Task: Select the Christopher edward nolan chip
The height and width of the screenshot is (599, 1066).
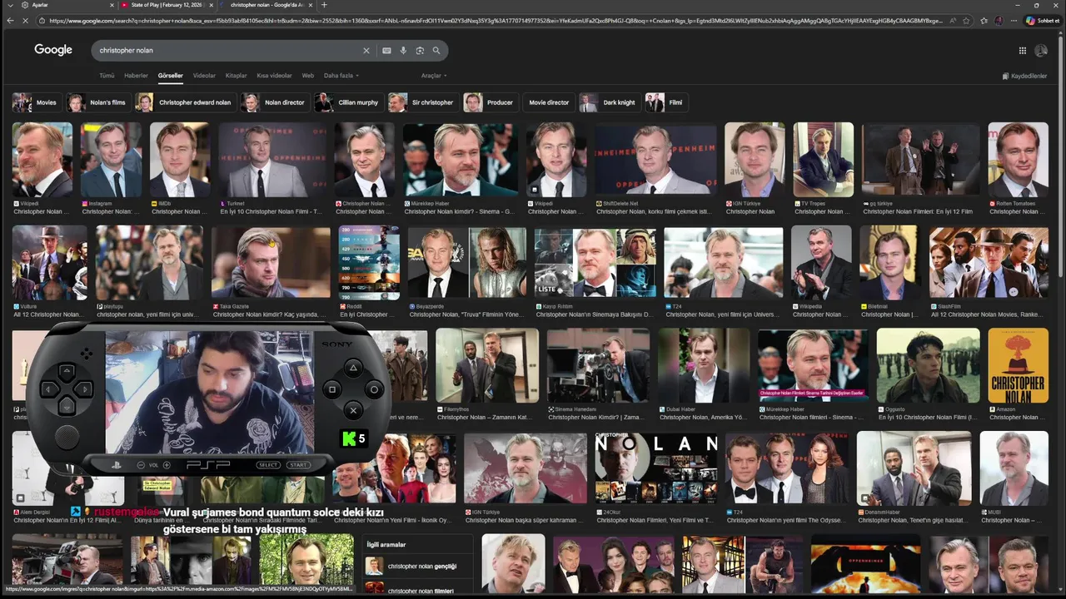Action: 184,102
